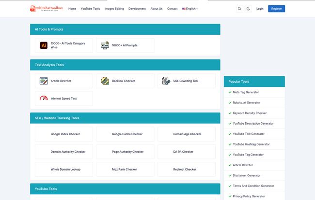This screenshot has width=315, height=200.
Task: Open YouTube Title Generator in sidebar
Action: [249, 134]
